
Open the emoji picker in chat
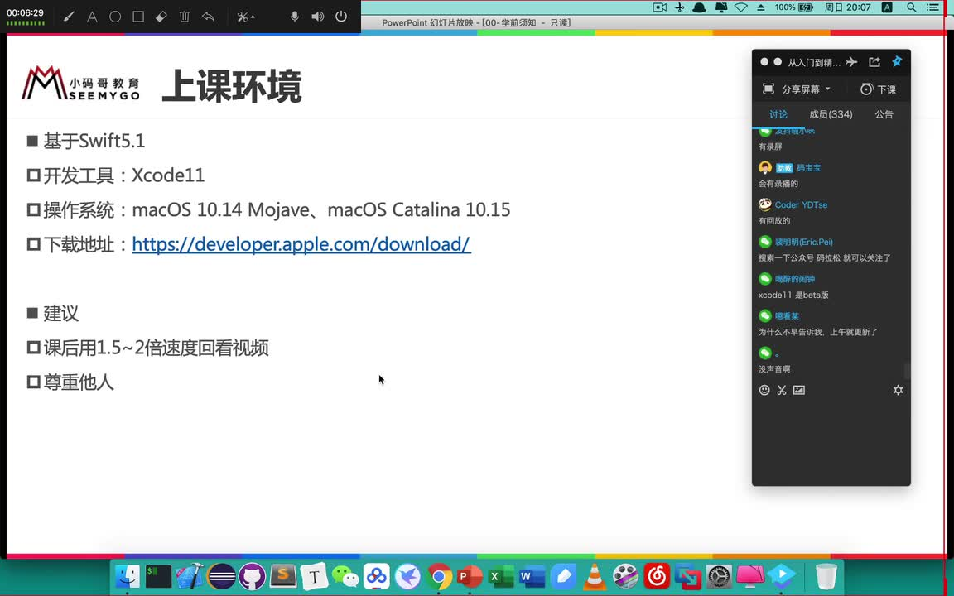764,390
